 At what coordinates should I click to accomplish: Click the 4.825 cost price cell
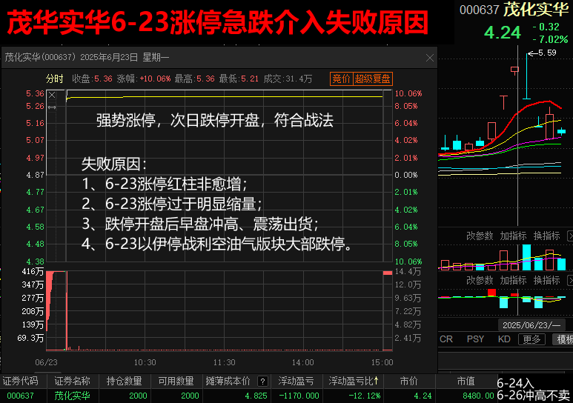coord(256,396)
